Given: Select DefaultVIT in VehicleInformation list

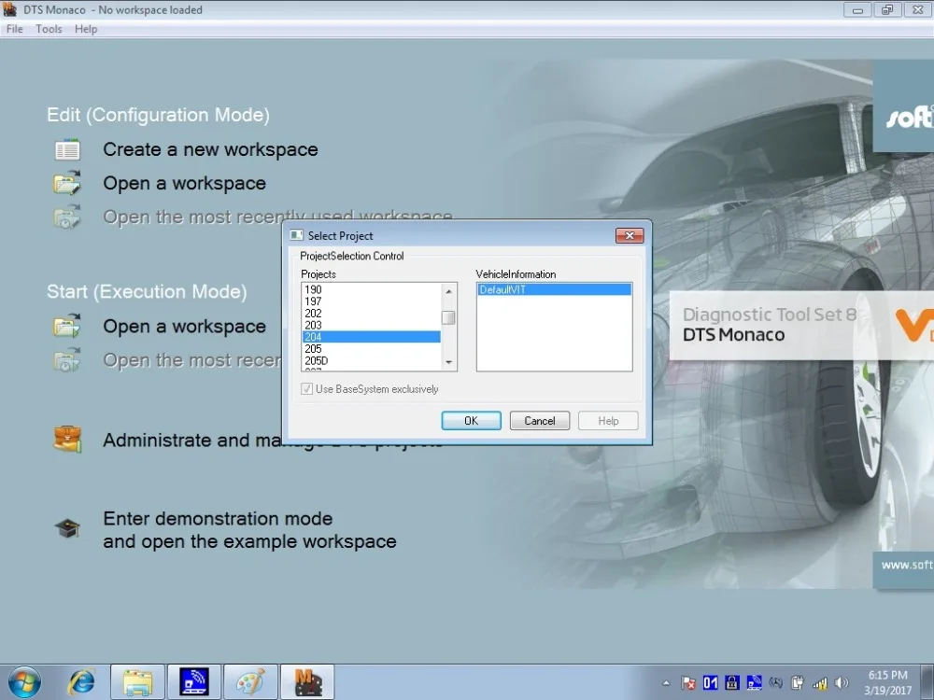Looking at the screenshot, I should point(554,290).
